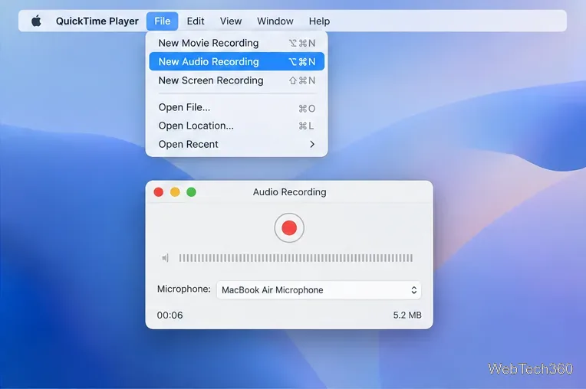Select Open File… menu entry
The height and width of the screenshot is (389, 586).
[x=236, y=107]
